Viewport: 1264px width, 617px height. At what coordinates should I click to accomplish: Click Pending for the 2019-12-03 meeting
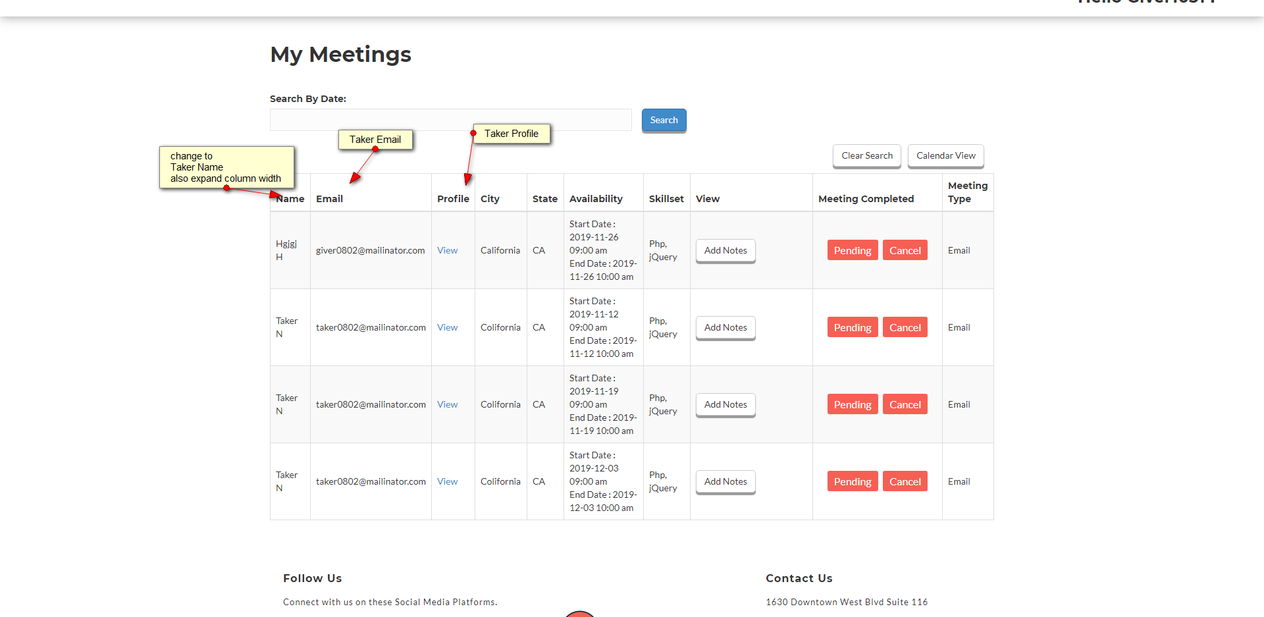point(852,482)
